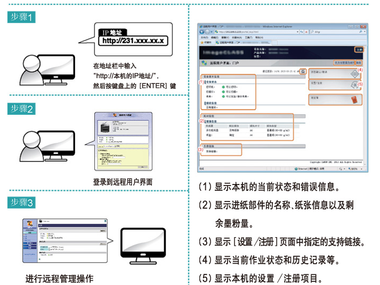Open the 文件(F) menu
Viewport: 380px width, 285px height.
[x=204, y=37]
